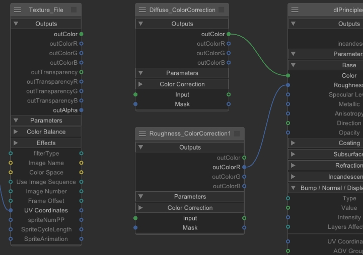Click the Texture_File node title
363x255 pixels.
click(46, 10)
